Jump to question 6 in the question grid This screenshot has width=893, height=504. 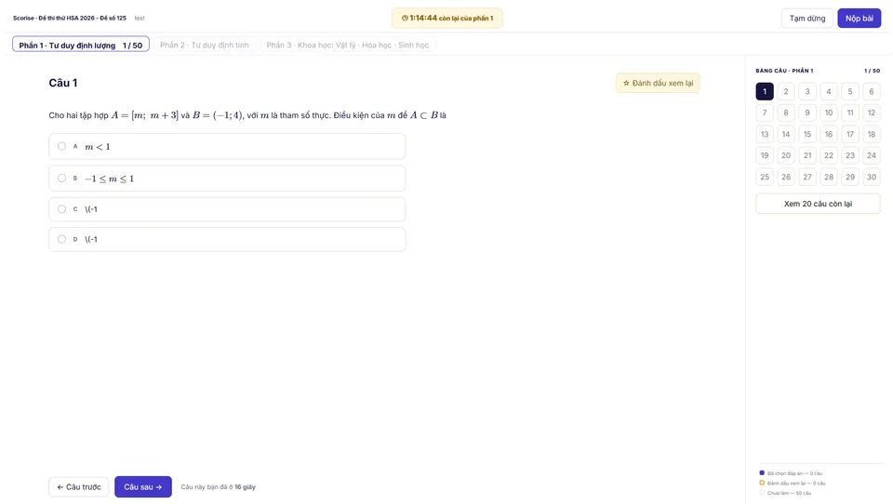(x=872, y=91)
